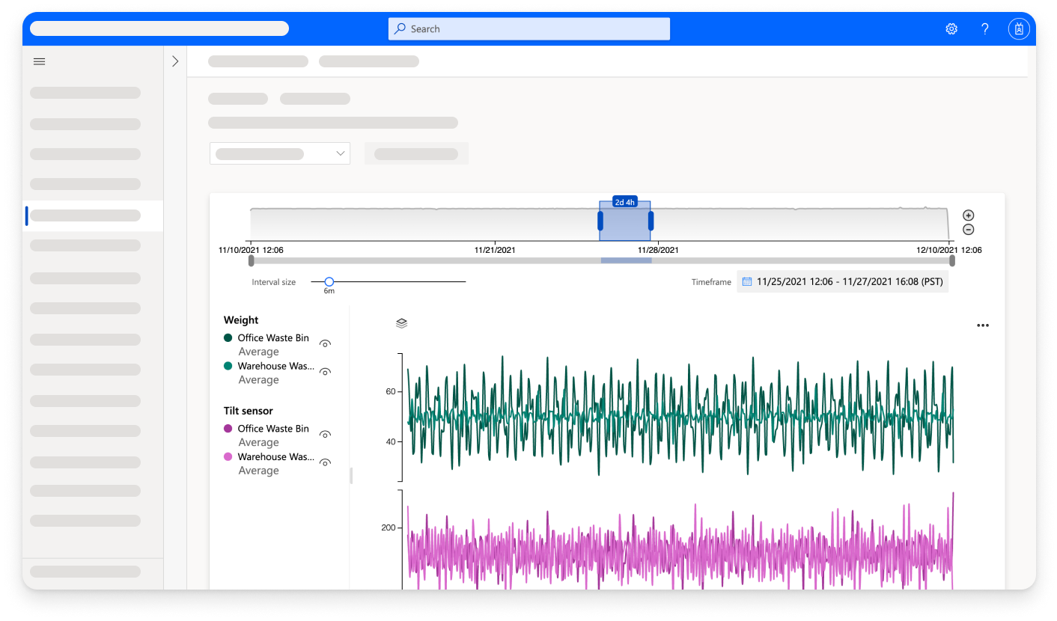Click inside the Search field at the top
This screenshot has height=621, width=1057.
point(528,28)
